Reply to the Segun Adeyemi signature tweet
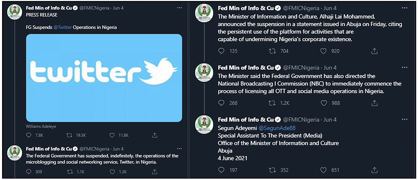This screenshot has width=418, height=180. click(221, 170)
